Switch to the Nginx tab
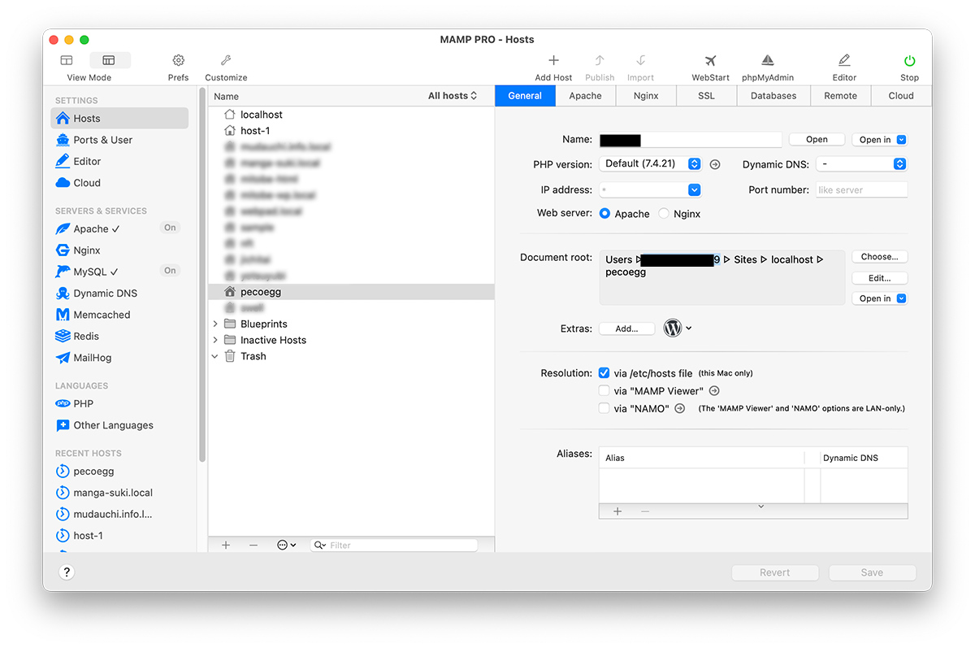The height and width of the screenshot is (648, 975). click(646, 96)
